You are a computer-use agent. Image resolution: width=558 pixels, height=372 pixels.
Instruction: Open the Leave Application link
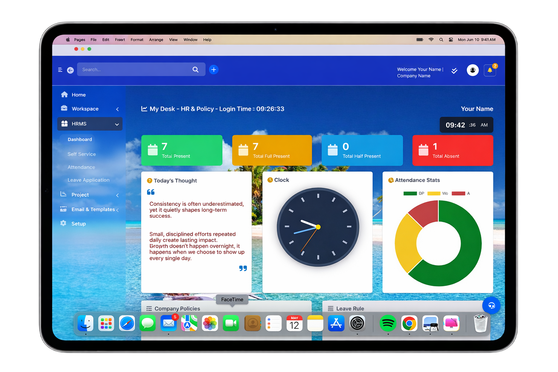(88, 180)
